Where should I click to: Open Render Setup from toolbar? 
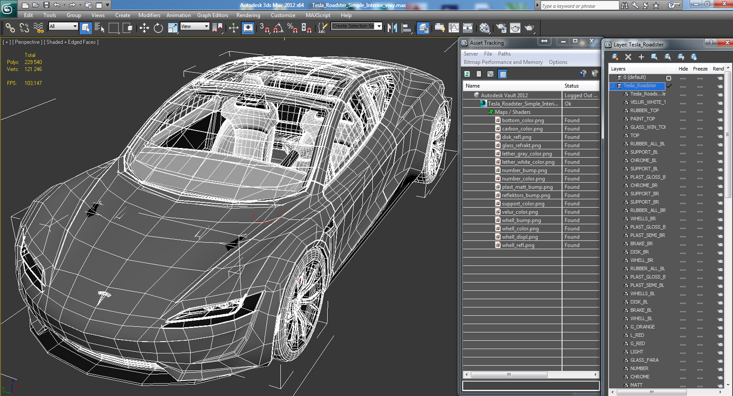pyautogui.click(x=501, y=28)
